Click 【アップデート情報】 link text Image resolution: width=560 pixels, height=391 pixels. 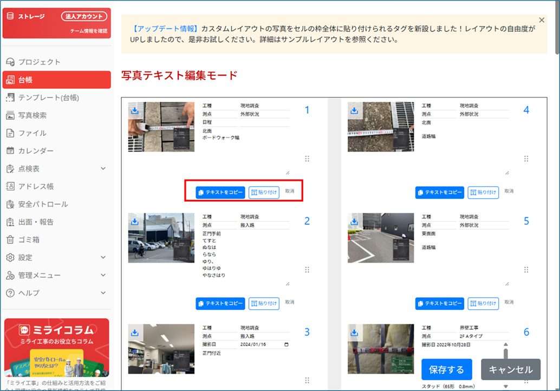164,29
